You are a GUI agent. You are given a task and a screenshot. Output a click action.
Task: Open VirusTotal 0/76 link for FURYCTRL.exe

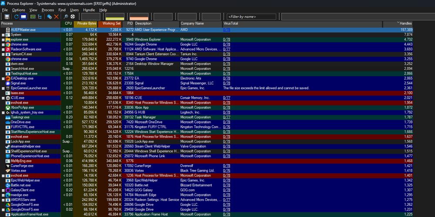(226, 127)
